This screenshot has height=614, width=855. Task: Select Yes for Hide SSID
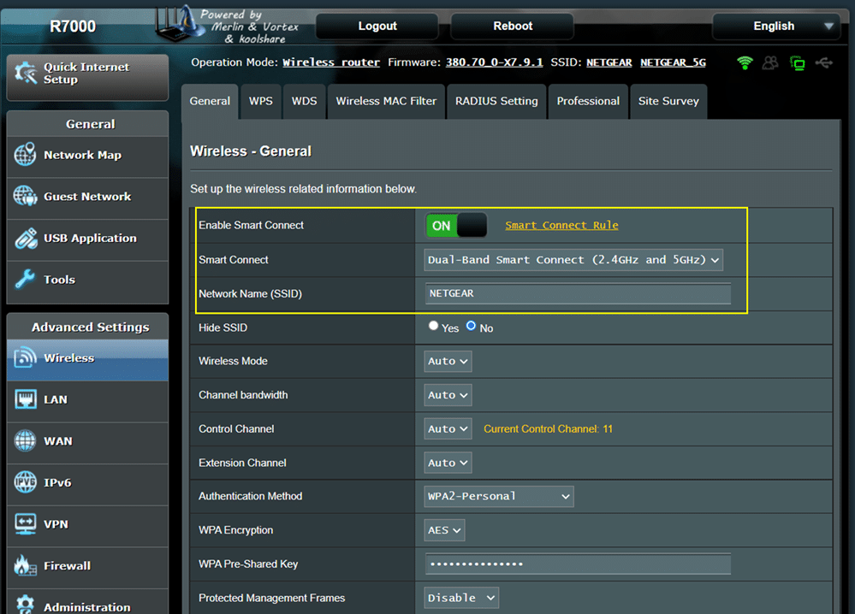434,326
